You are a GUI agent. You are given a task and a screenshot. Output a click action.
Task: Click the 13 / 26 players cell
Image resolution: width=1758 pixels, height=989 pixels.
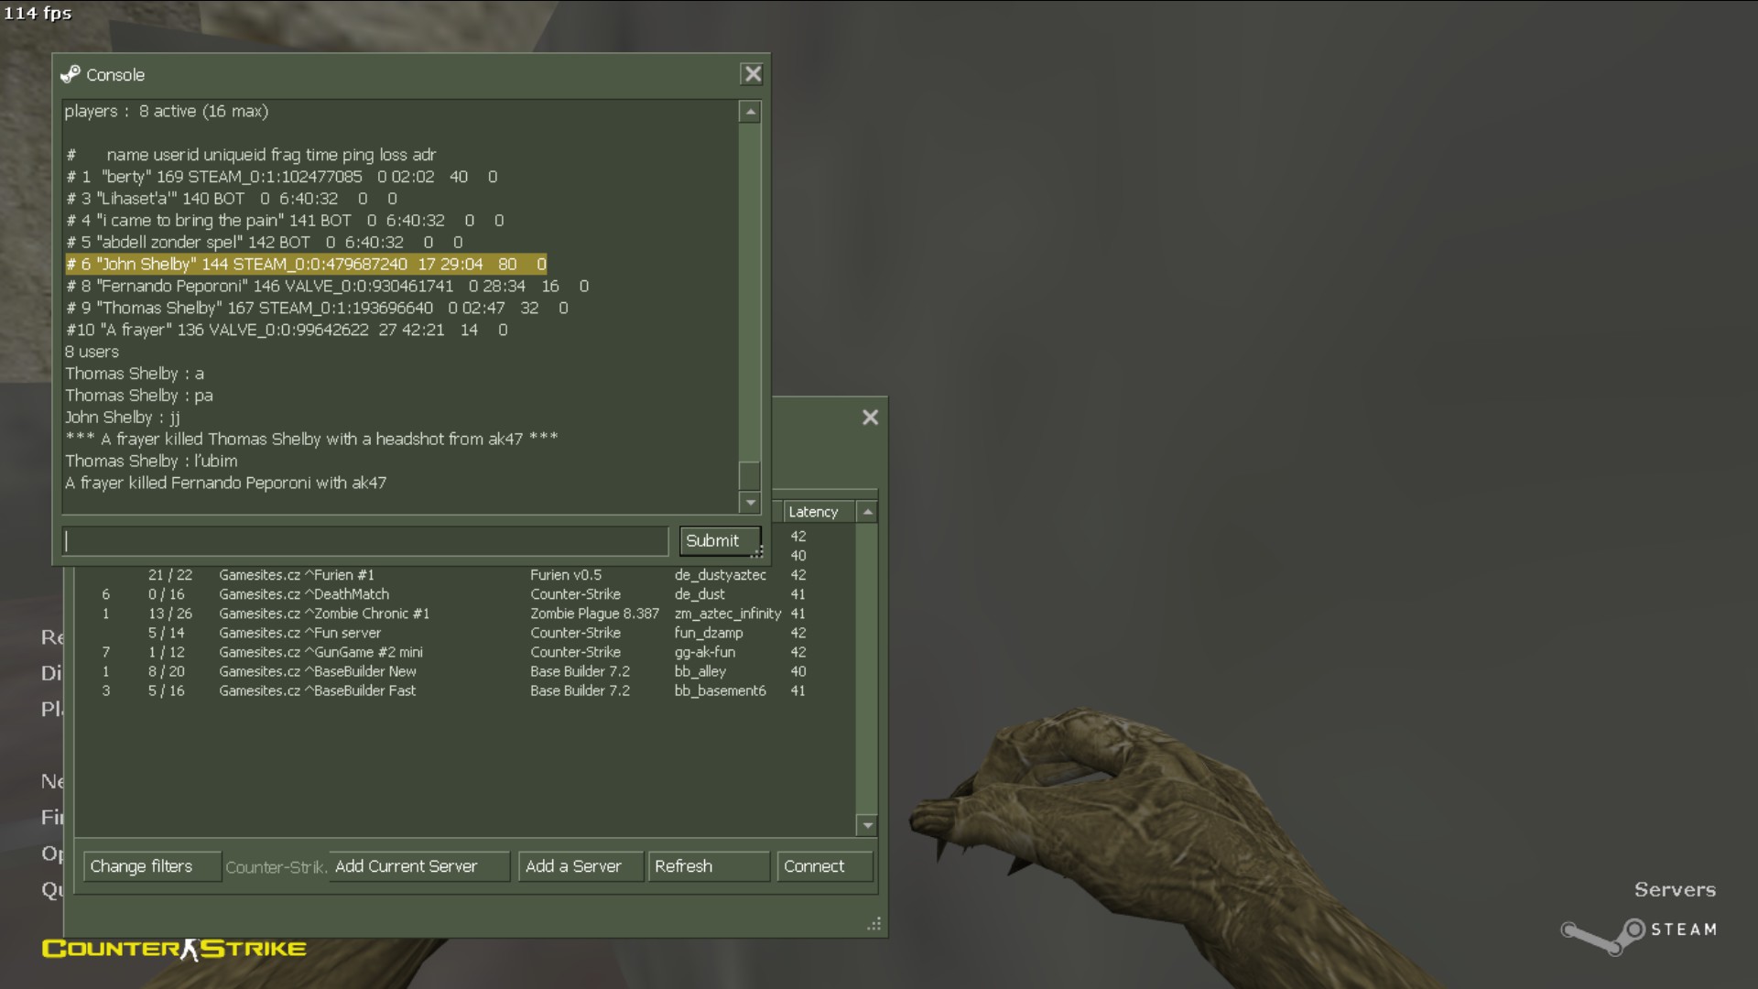(170, 614)
